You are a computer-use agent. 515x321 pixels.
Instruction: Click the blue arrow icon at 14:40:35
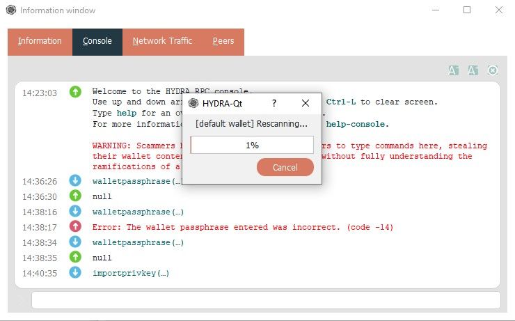coord(75,272)
